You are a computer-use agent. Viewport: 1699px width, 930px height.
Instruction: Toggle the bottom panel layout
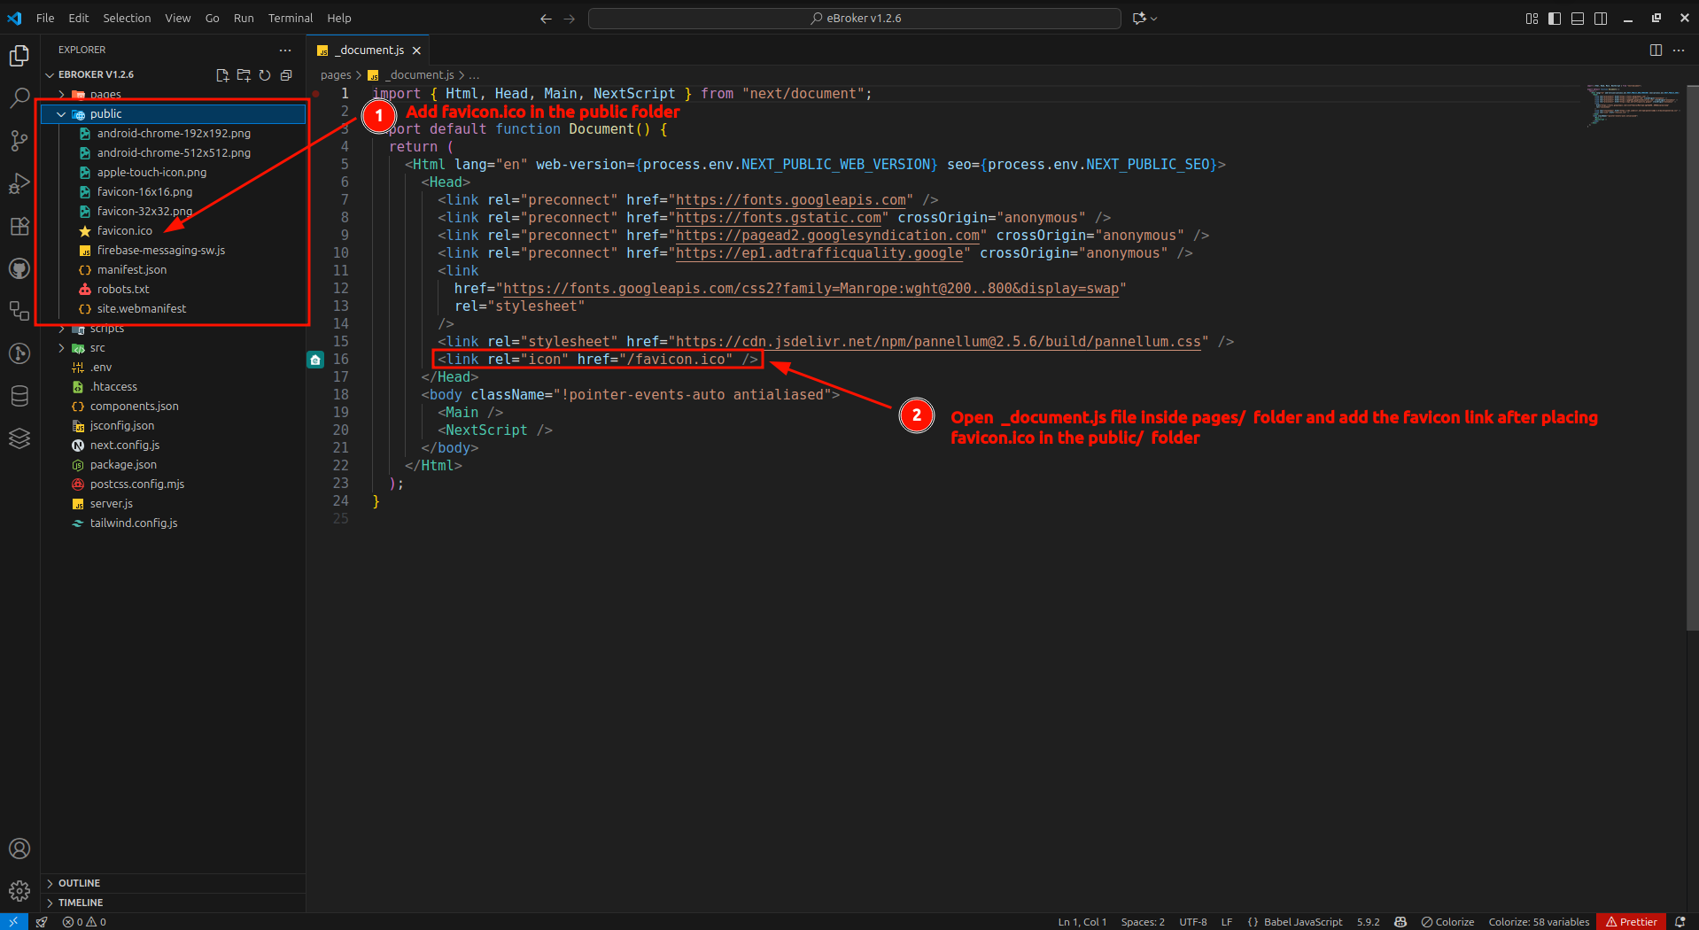[x=1578, y=19]
